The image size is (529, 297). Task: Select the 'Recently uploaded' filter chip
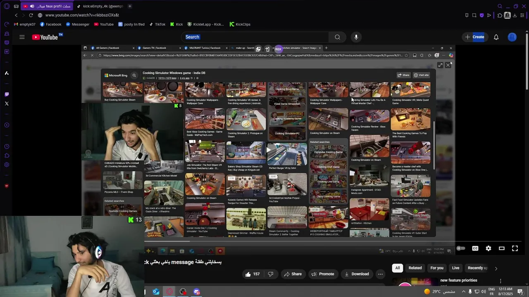(477, 268)
